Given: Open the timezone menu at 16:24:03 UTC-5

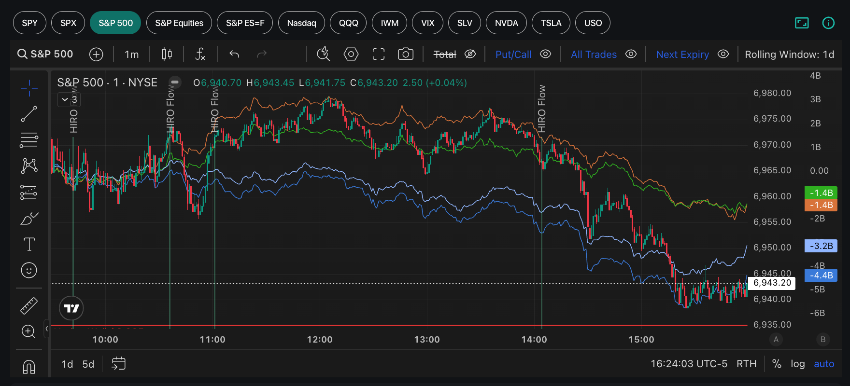Looking at the screenshot, I should click(x=689, y=364).
